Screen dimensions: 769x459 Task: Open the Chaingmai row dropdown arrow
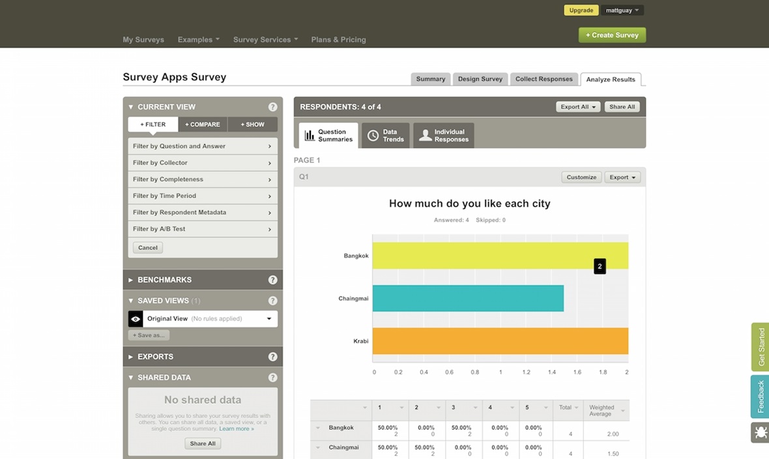pyautogui.click(x=318, y=447)
